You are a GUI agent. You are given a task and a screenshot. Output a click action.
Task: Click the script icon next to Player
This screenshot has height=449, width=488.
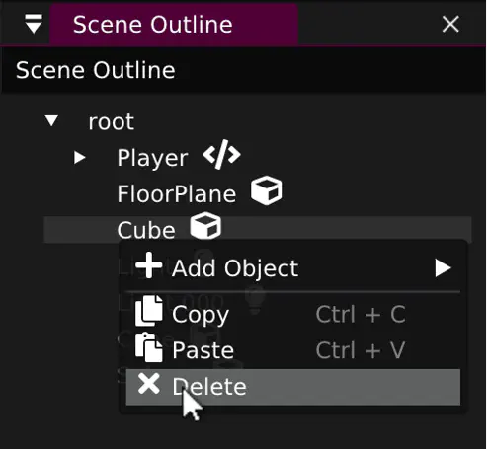point(221,155)
